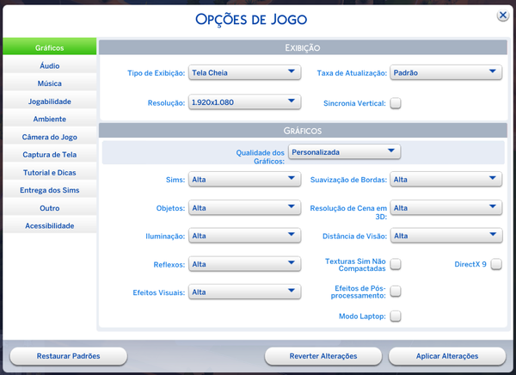The width and height of the screenshot is (516, 375).
Task: Close the Opções de Jogo dialog
Action: click(x=502, y=15)
